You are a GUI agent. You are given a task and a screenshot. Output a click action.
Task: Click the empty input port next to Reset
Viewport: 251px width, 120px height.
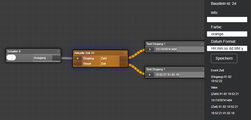[x=78, y=64]
